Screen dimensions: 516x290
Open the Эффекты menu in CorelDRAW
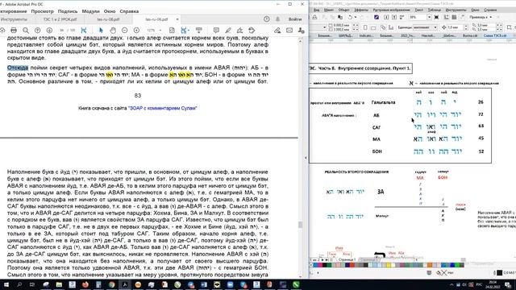361,10
